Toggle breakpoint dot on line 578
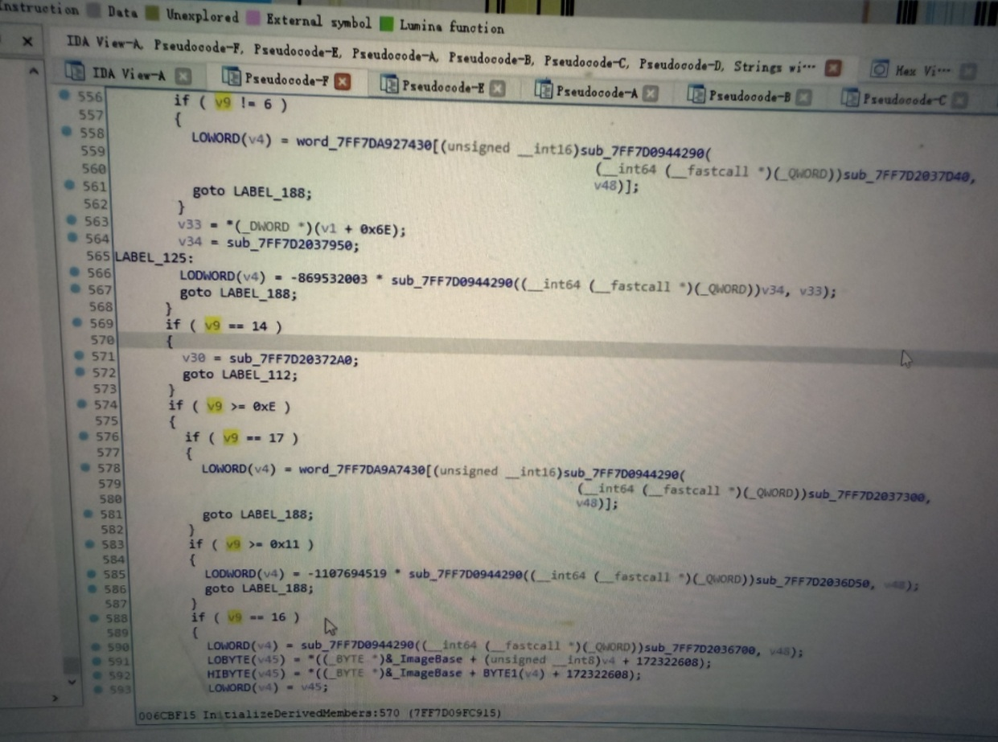The height and width of the screenshot is (742, 998). (x=84, y=467)
